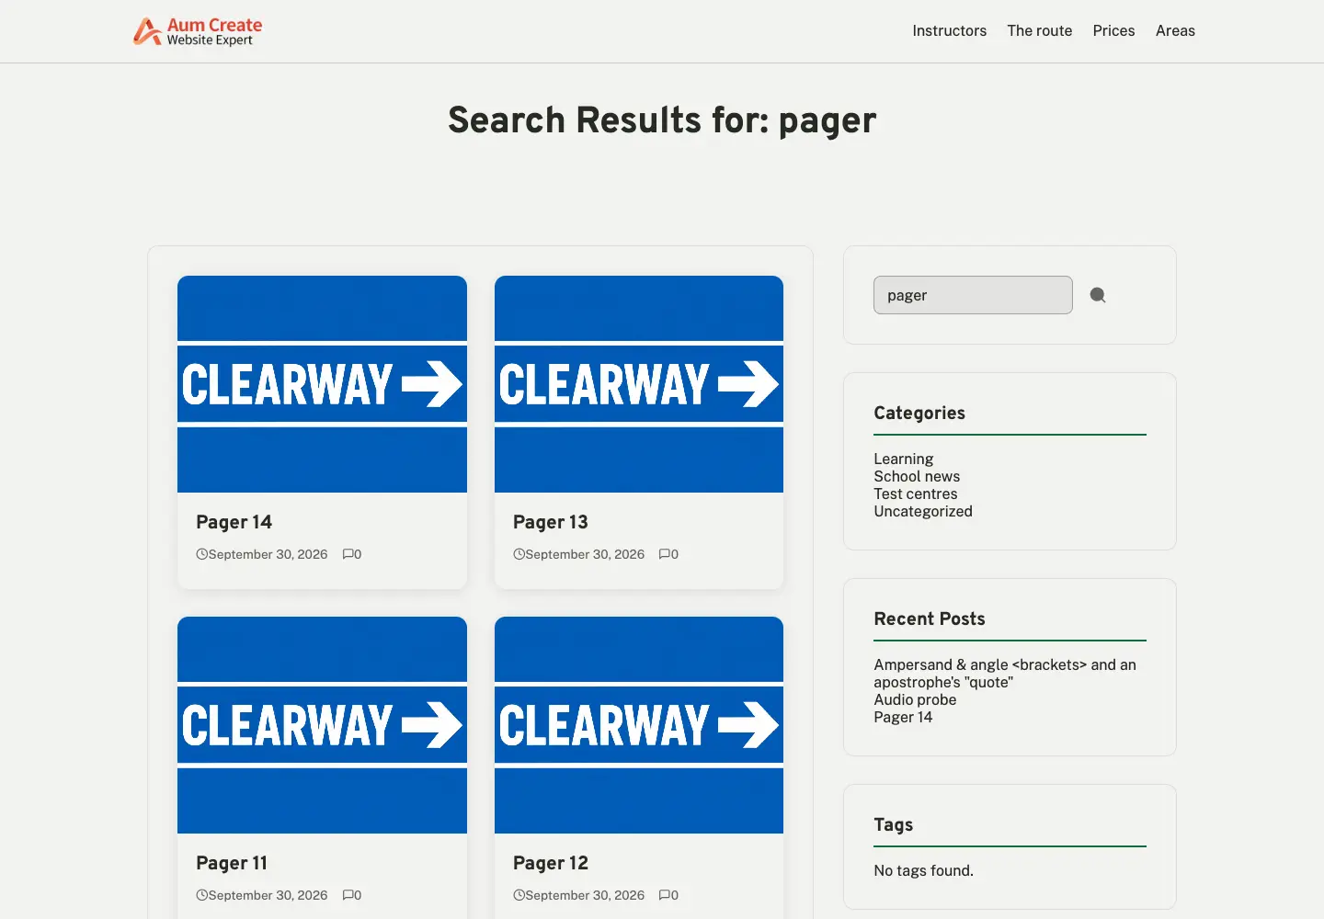Click the Recent Posts widget heading
The width and height of the screenshot is (1324, 919).
coord(930,618)
